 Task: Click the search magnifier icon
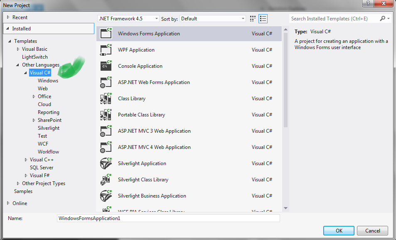coord(382,18)
